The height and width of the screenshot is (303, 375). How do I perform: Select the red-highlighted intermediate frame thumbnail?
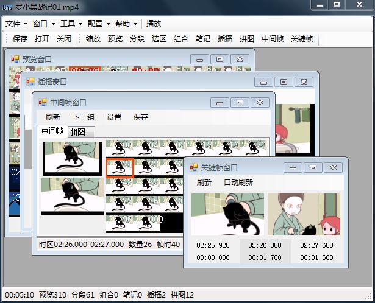tap(120, 168)
